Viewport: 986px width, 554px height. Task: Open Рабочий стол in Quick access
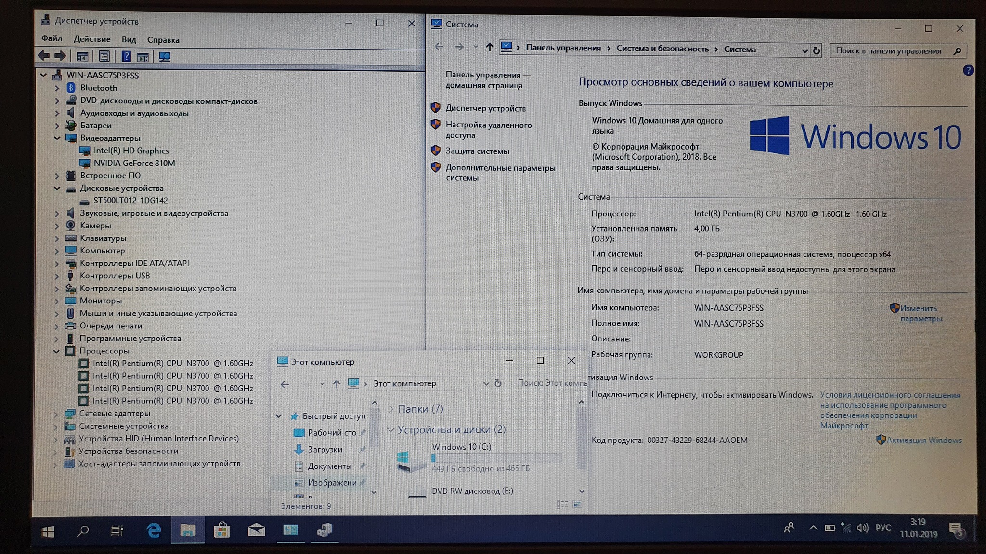[332, 433]
